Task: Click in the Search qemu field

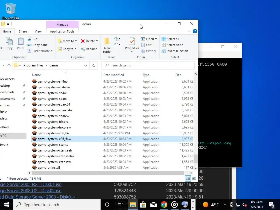Action: [x=148, y=65]
